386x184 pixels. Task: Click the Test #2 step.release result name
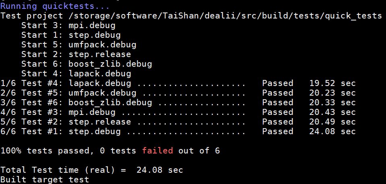click(100, 122)
